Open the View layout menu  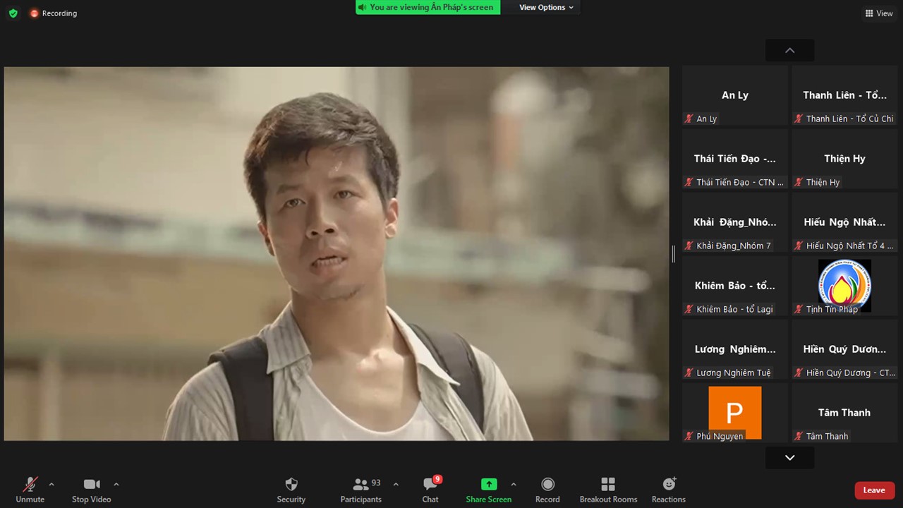(x=879, y=13)
